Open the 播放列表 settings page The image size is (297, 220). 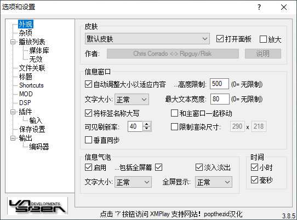point(32,42)
